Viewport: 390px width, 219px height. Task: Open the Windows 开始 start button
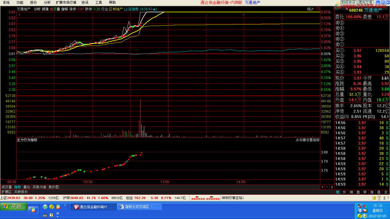pyautogui.click(x=14, y=206)
